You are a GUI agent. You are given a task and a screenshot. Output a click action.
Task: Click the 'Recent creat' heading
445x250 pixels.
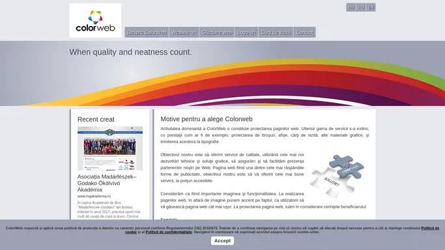[x=96, y=119]
